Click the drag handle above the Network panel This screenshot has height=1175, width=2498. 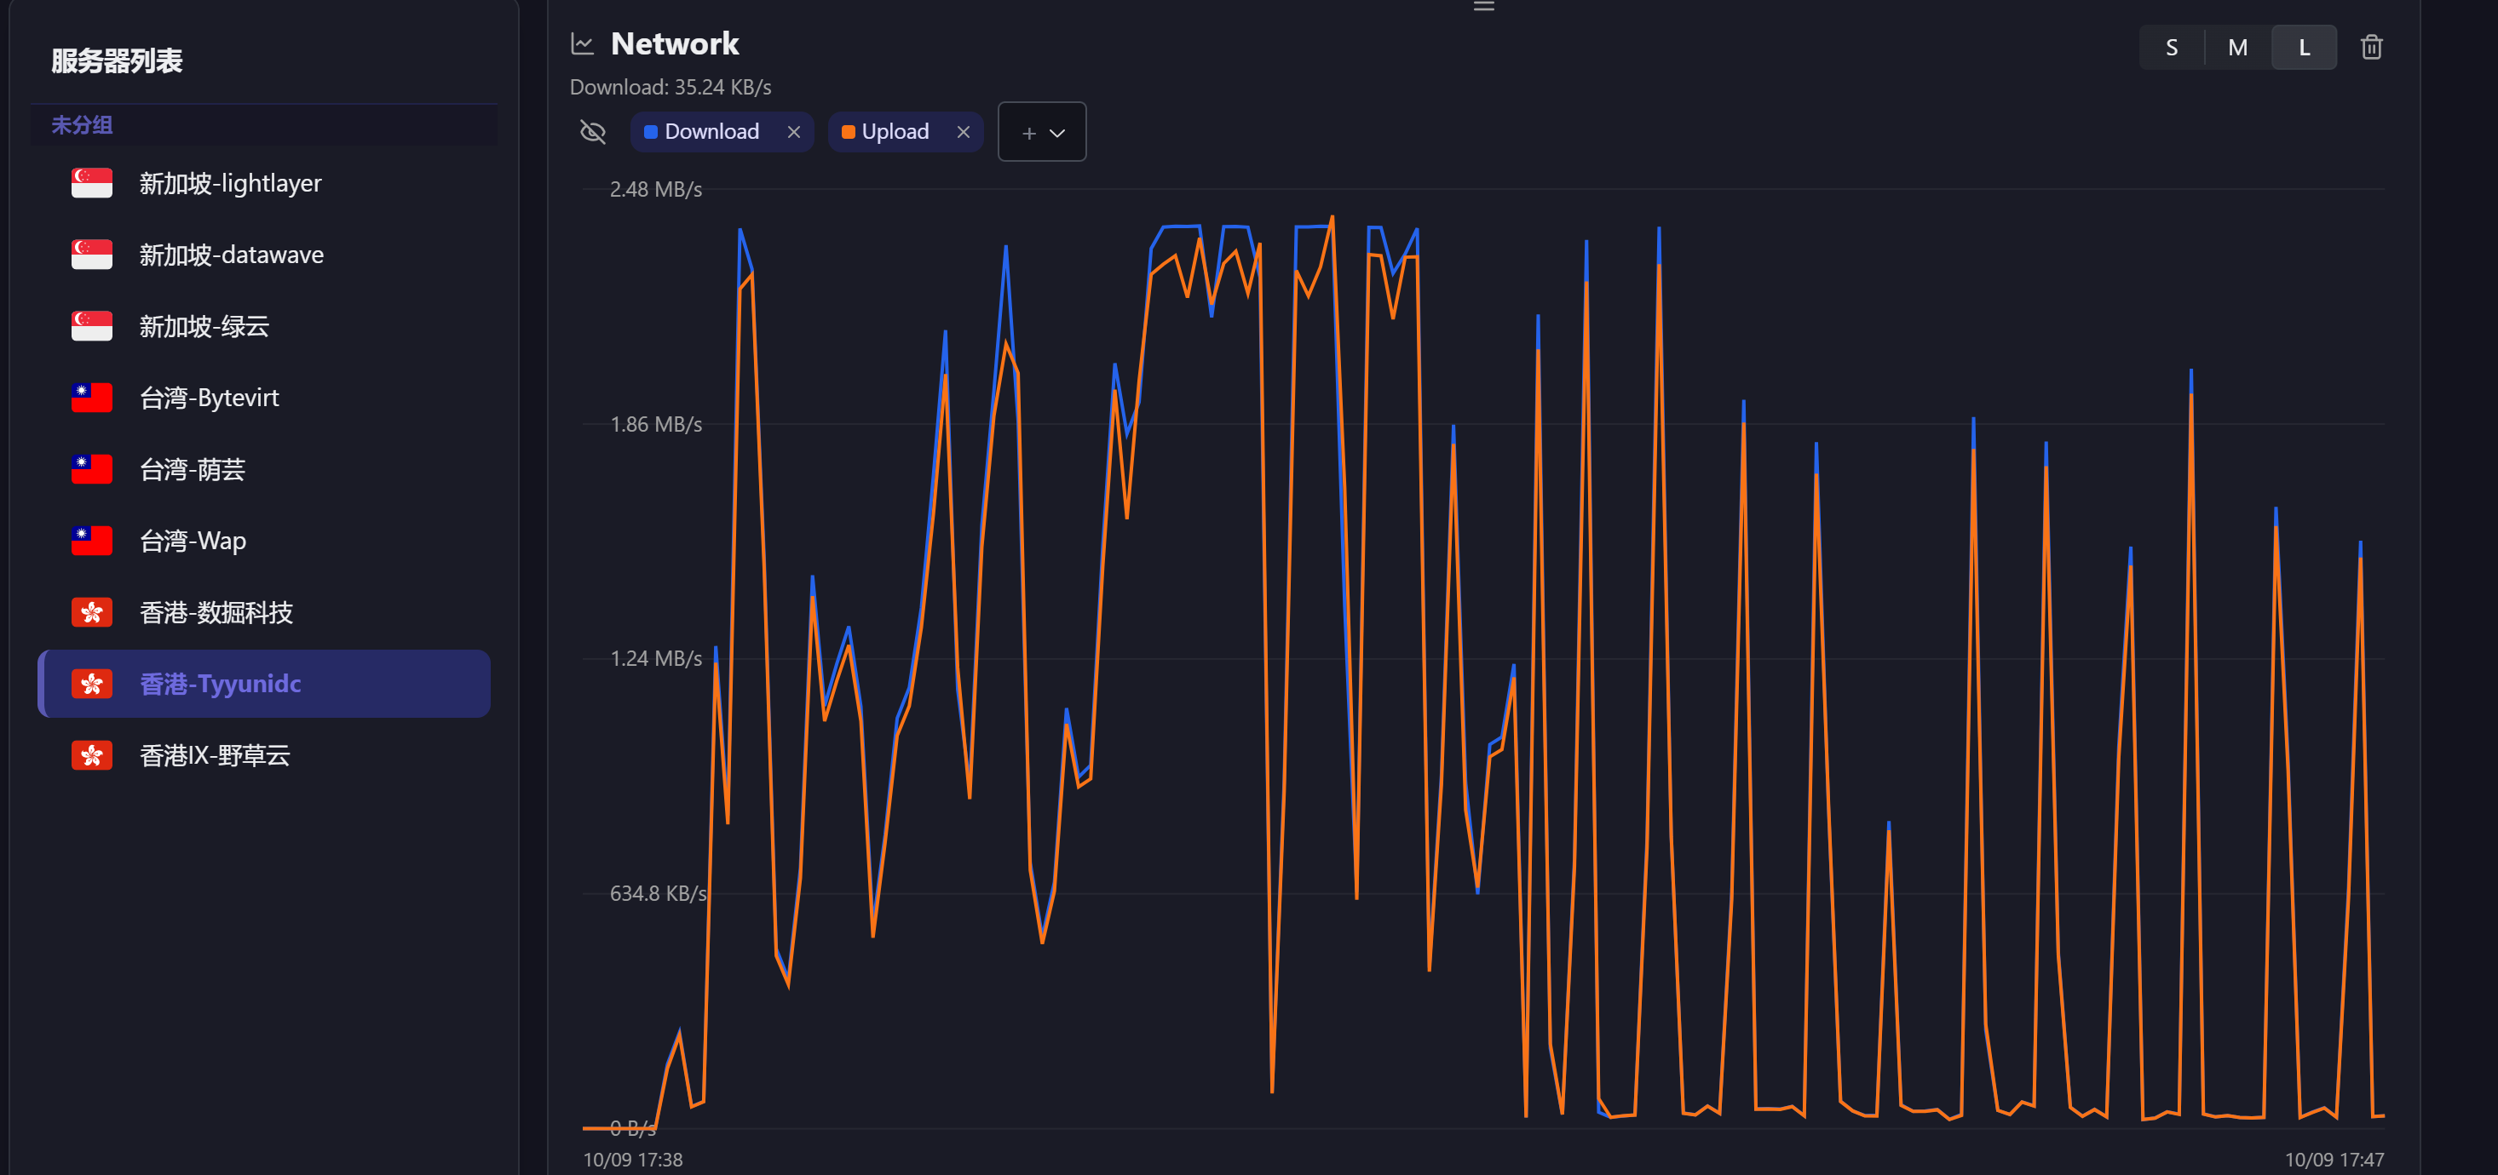pos(1483,6)
